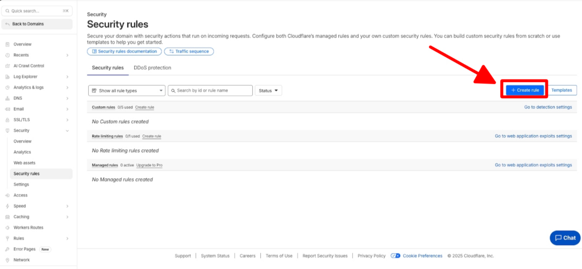Click the Email envelope icon
This screenshot has height=269, width=582.
pyautogui.click(x=7, y=110)
